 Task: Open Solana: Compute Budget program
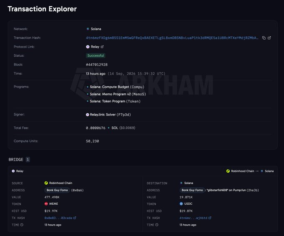pyautogui.click(x=117, y=87)
